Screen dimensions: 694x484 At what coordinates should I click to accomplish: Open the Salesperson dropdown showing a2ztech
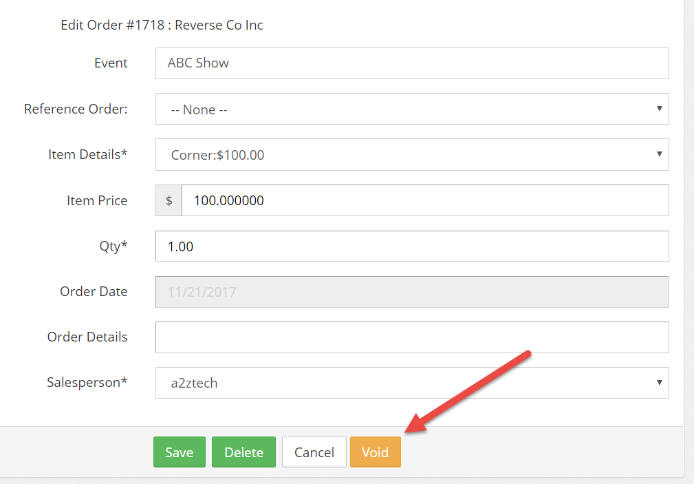(411, 383)
